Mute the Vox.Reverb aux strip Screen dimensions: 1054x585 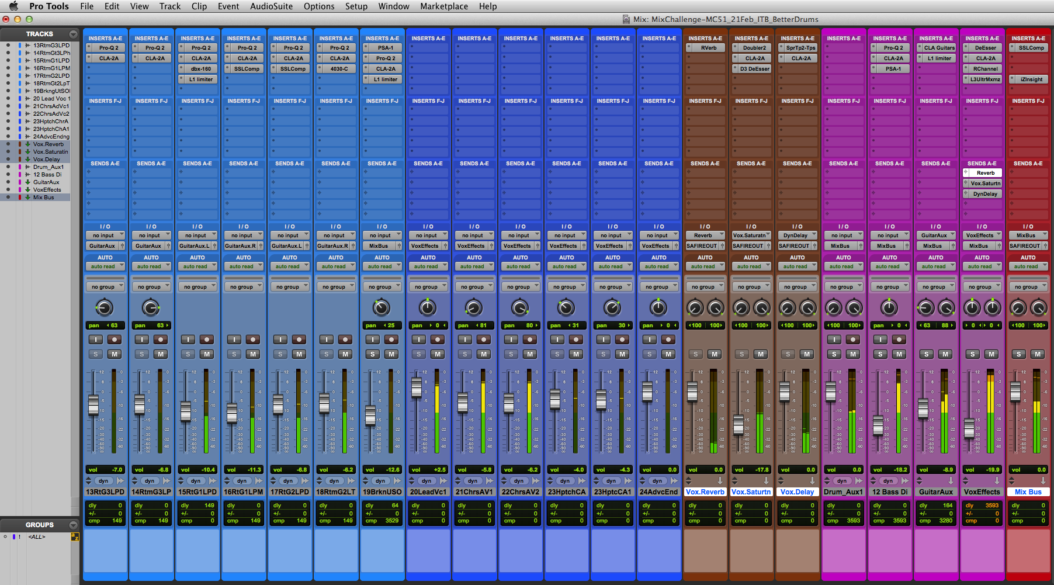pyautogui.click(x=715, y=354)
